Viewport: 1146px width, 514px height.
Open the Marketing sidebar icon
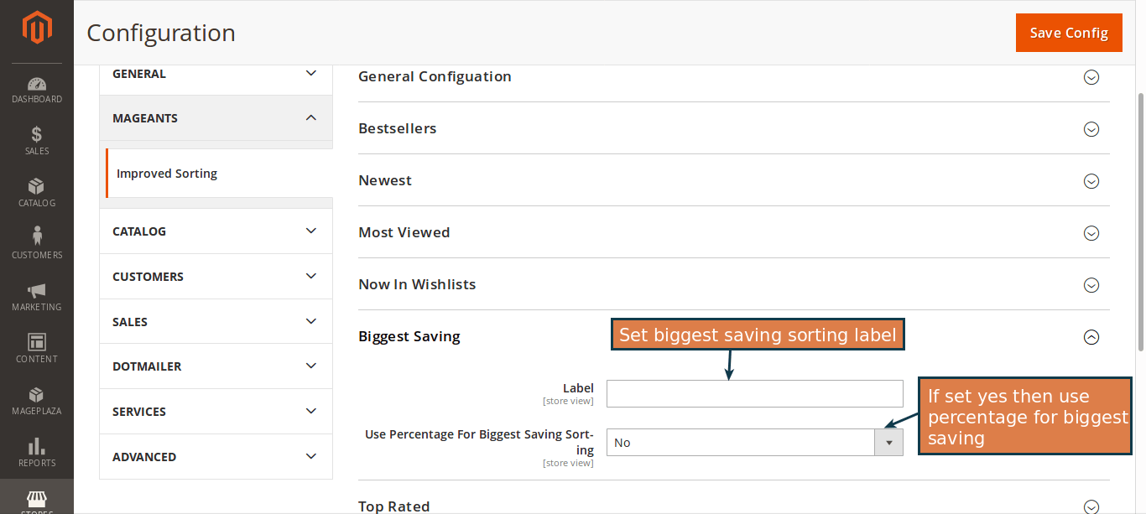point(36,295)
